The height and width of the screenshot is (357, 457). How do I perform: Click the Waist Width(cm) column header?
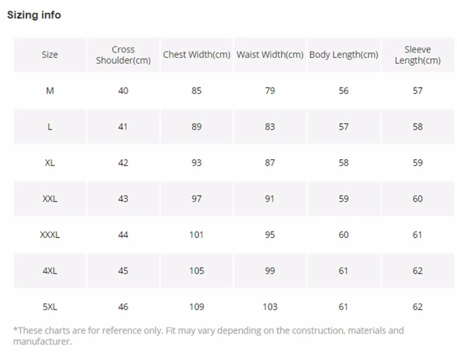point(270,55)
